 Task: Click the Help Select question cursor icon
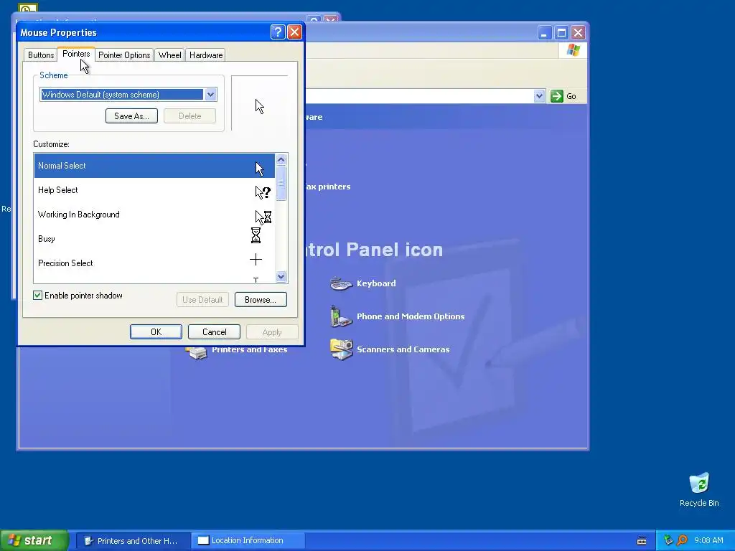(x=263, y=192)
